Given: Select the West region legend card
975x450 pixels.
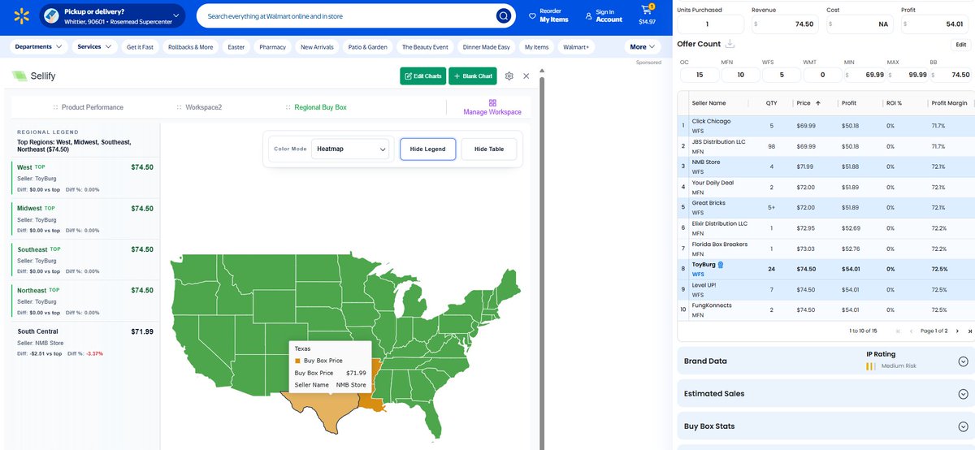Looking at the screenshot, I should pyautogui.click(x=84, y=178).
